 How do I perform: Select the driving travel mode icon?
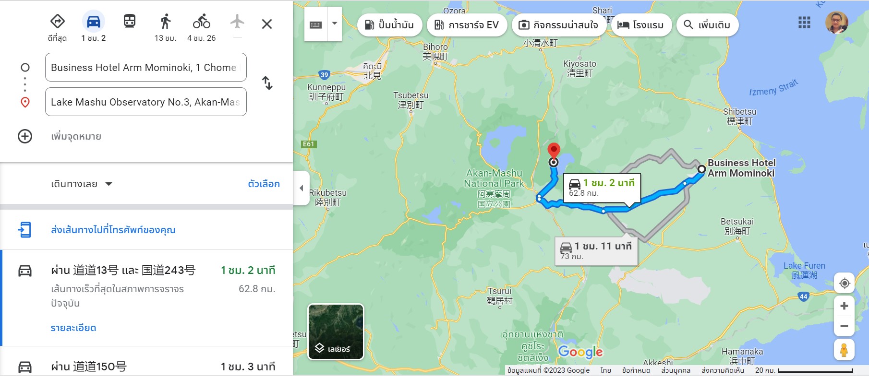93,22
